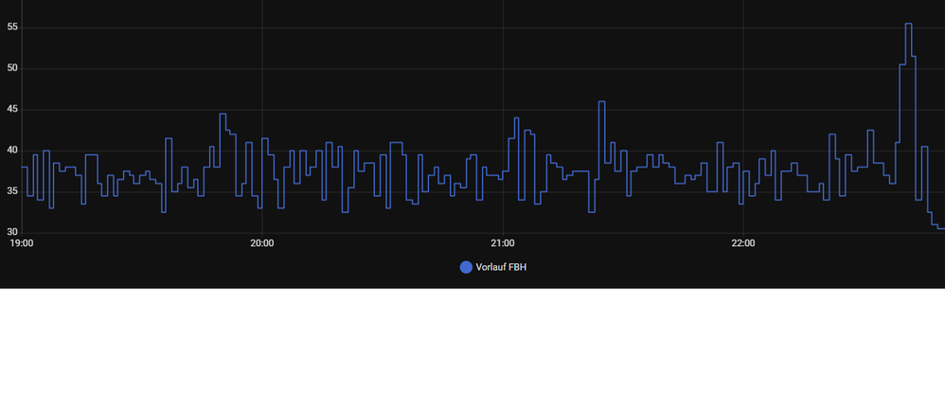Click the highest peak near 55 in chart
945x409 pixels.
[908, 25]
